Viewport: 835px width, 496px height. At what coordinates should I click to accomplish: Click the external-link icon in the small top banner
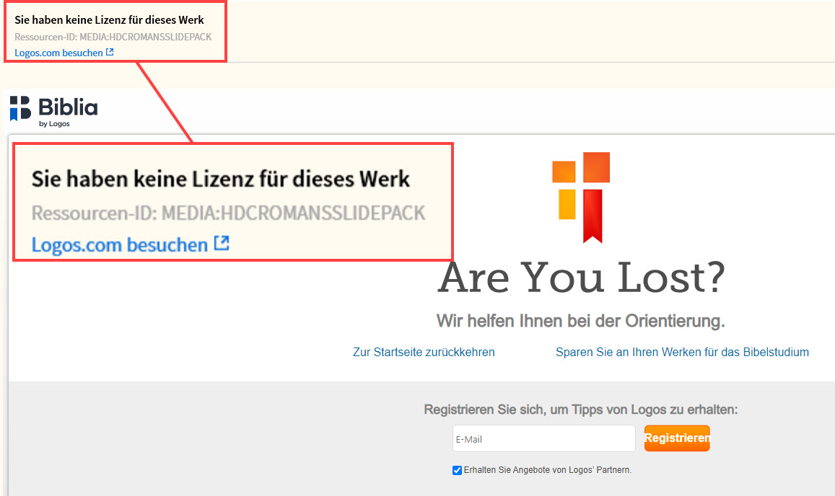coord(110,52)
